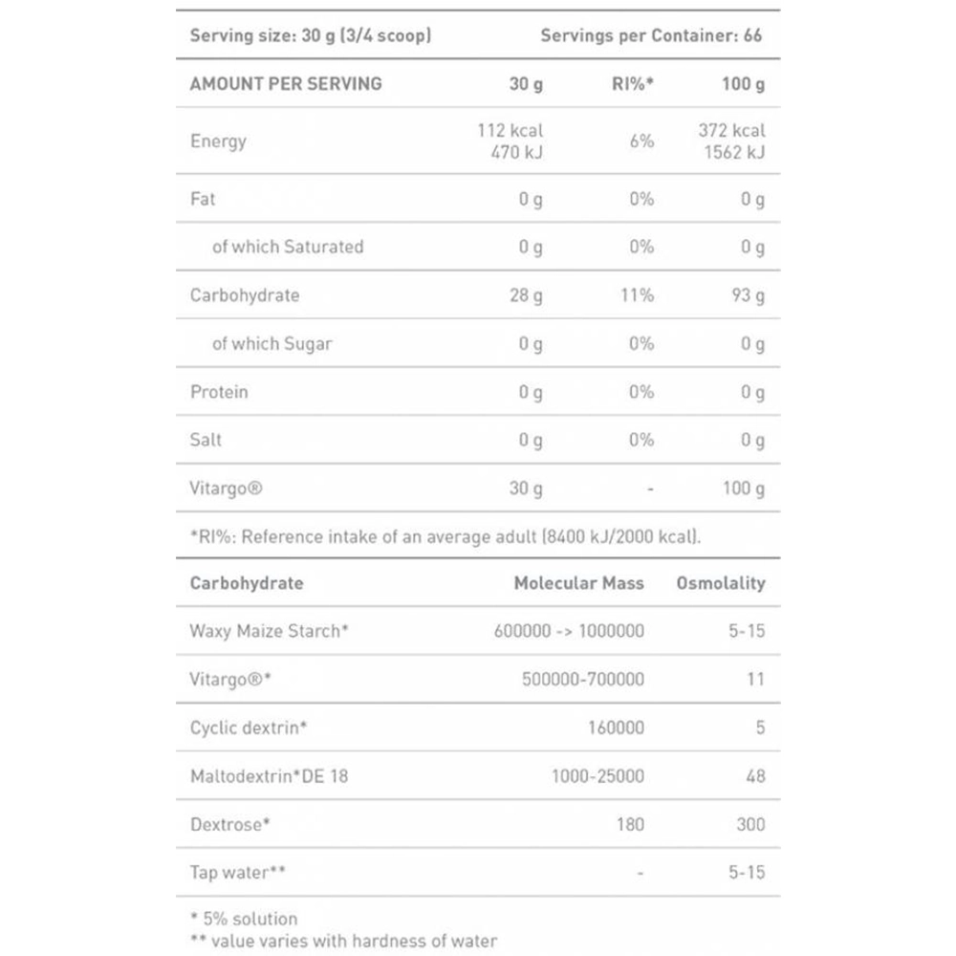956x956 pixels.
Task: Click the AMOUNT PER SERVING header
Action: point(286,83)
